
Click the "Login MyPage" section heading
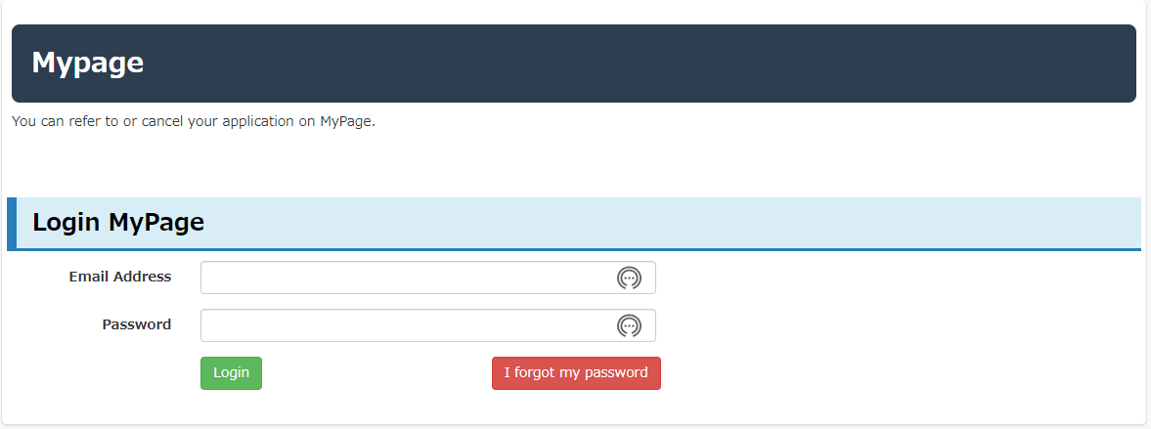pyautogui.click(x=118, y=222)
